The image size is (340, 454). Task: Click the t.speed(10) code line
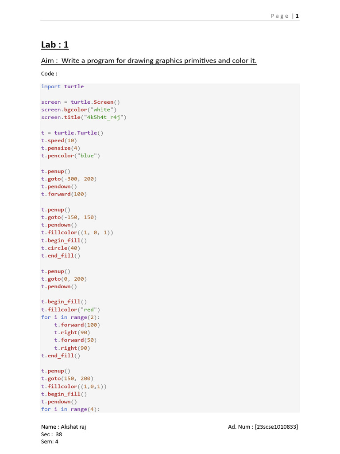point(59,141)
